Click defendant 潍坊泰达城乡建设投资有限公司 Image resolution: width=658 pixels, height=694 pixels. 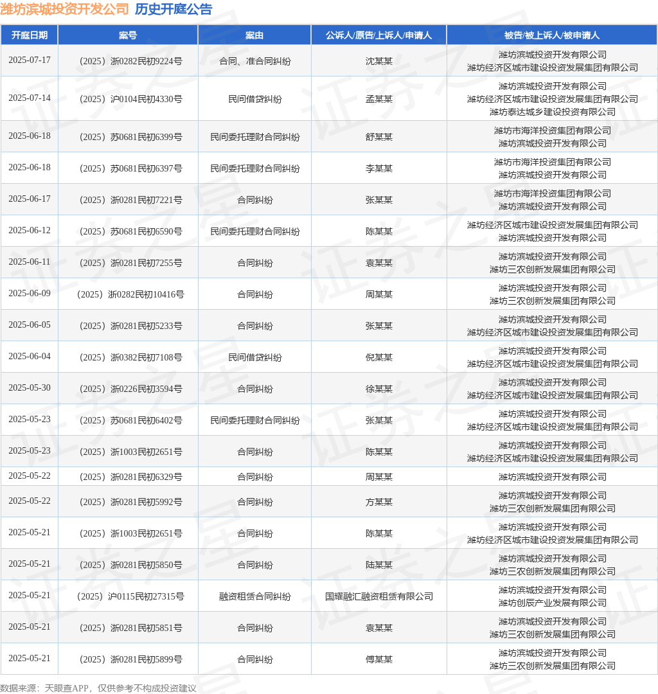click(x=552, y=112)
